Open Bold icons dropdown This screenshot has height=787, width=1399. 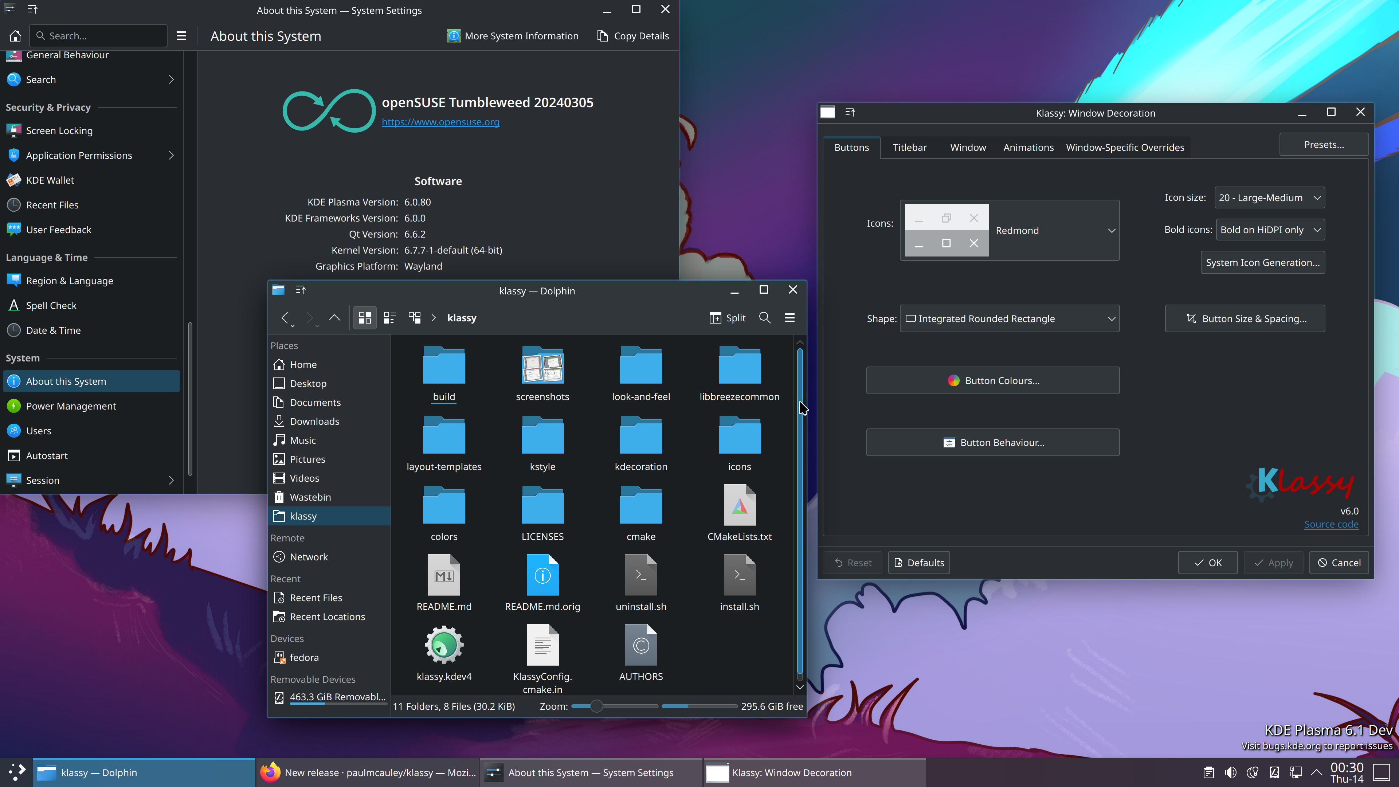point(1270,230)
